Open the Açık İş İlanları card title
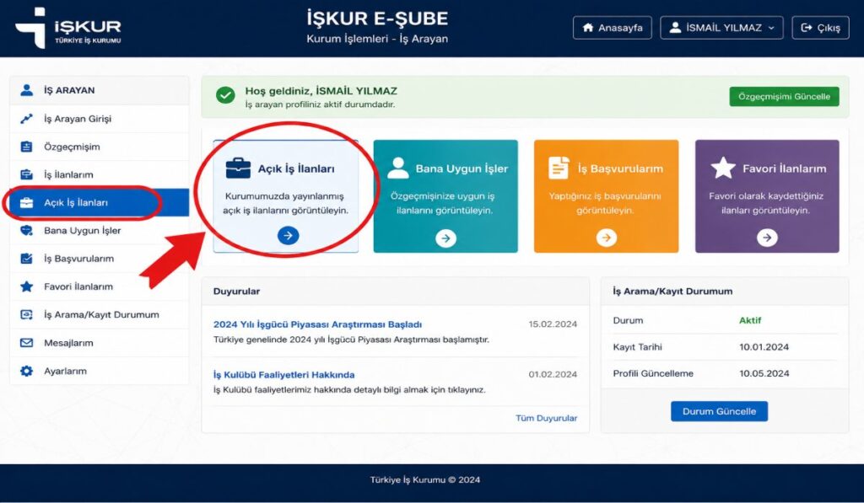The image size is (864, 503). click(x=296, y=169)
